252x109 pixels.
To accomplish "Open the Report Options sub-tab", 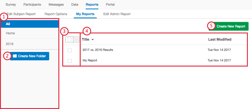I will [x=56, y=14].
